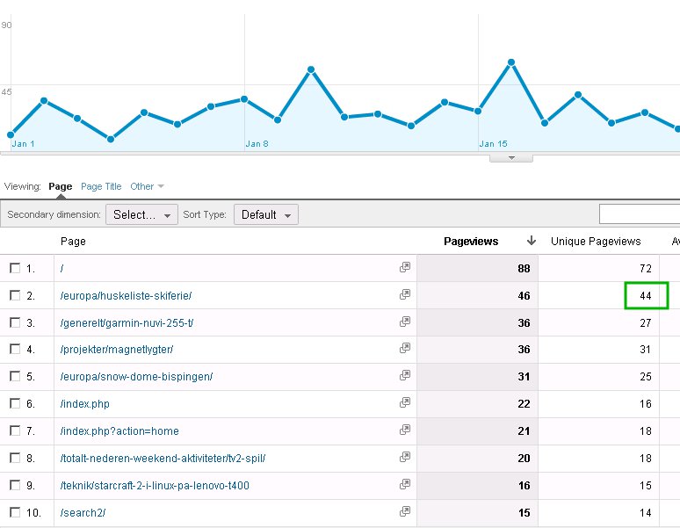Select the Page viewing tab
This screenshot has width=680, height=528.
tap(61, 186)
